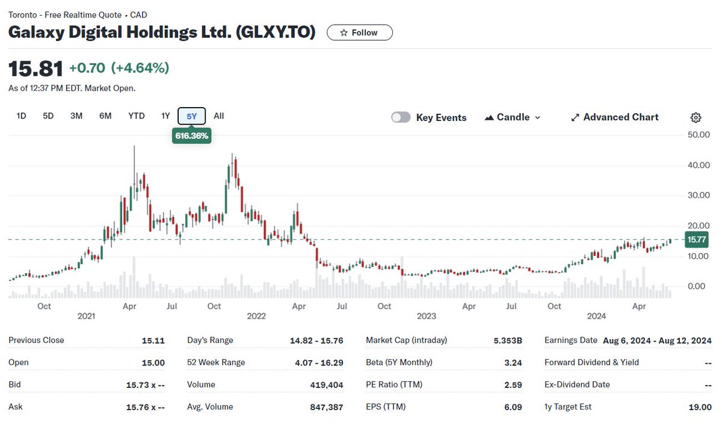Select the 1D time range

point(21,115)
